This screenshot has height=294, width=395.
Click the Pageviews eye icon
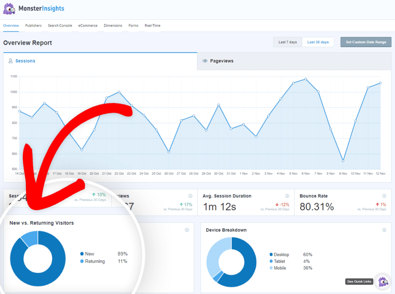[205, 61]
